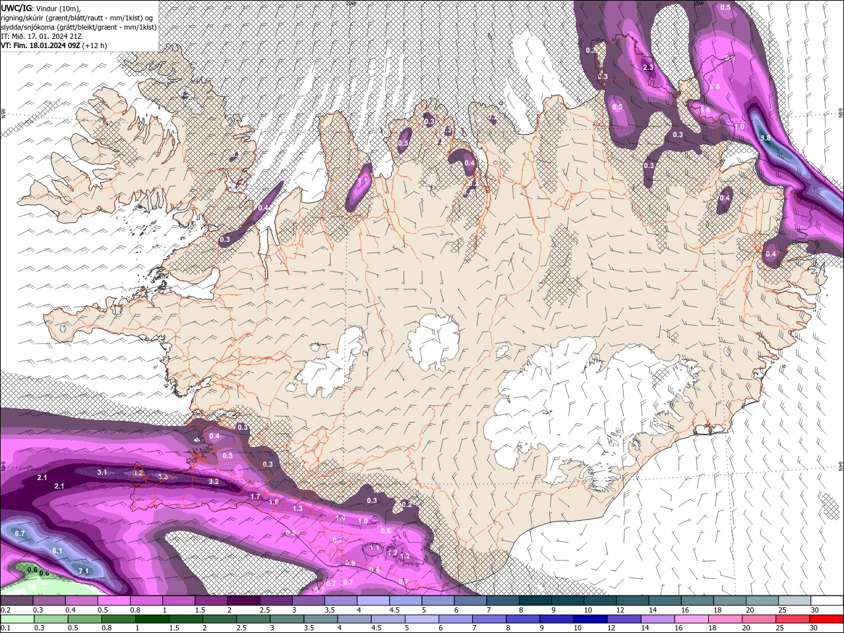Click the 3.1 value west of Reykjanes

point(102,472)
